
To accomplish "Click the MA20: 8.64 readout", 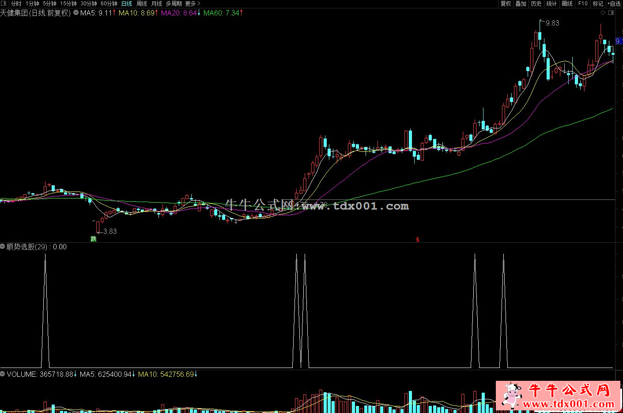I will point(181,13).
